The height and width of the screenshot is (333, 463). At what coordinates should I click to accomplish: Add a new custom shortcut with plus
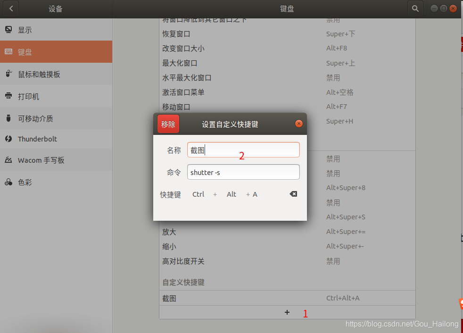tap(287, 312)
